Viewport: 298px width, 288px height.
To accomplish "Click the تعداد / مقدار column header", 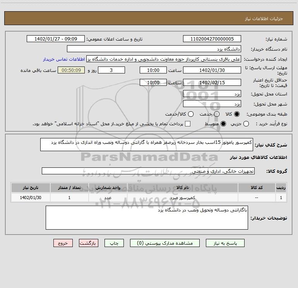I will tap(69, 187).
